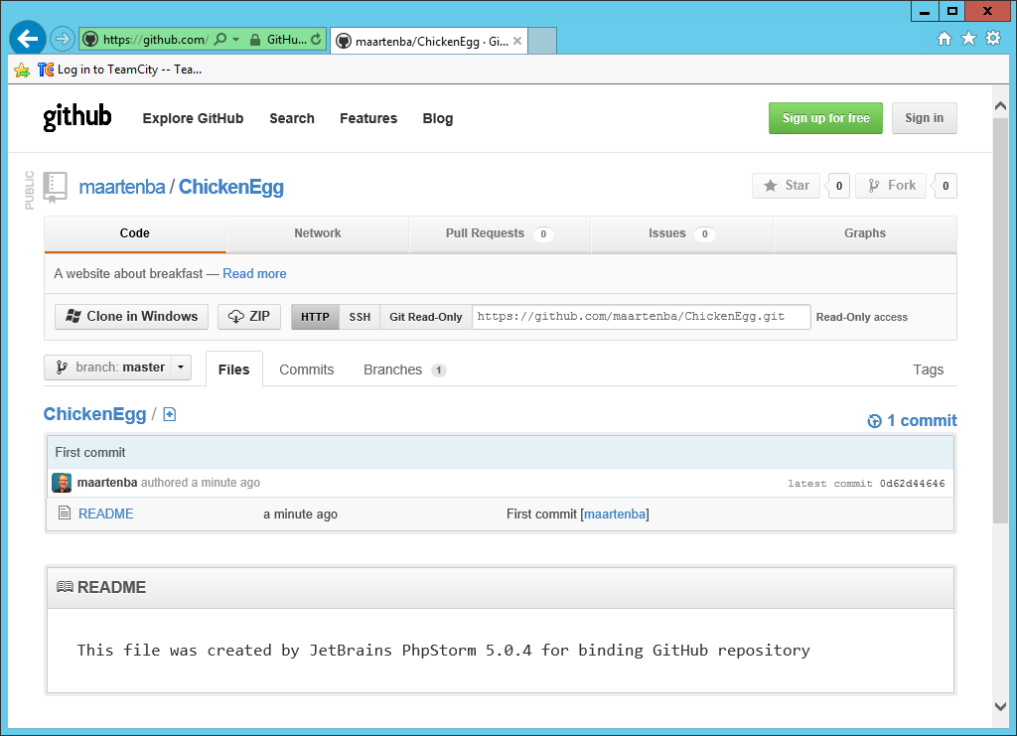Click the README book icon in header
Image resolution: width=1017 pixels, height=736 pixels.
(x=65, y=587)
